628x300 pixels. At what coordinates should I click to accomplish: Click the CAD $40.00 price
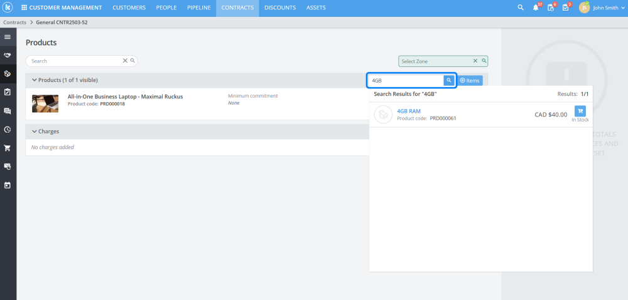click(x=551, y=115)
